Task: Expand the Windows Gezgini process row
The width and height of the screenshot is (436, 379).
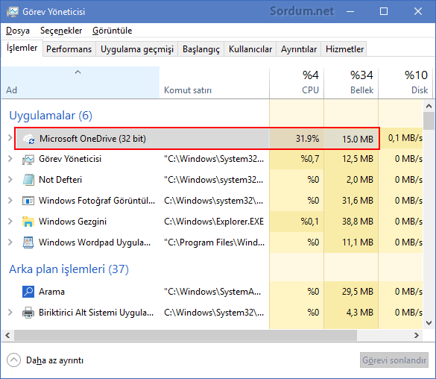Action: coord(10,222)
